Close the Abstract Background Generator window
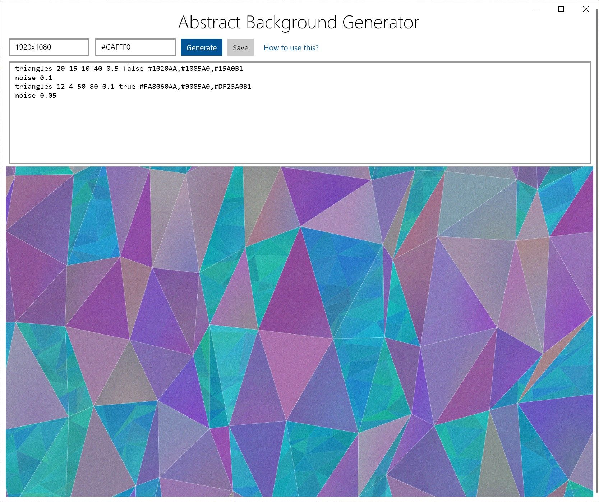 point(586,9)
